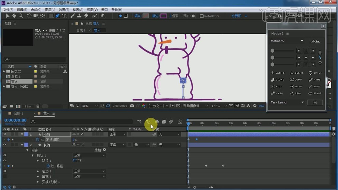Image resolution: width=338 pixels, height=190 pixels.
Task: Open the 合成(C) menu
Action: [x=36, y=10]
